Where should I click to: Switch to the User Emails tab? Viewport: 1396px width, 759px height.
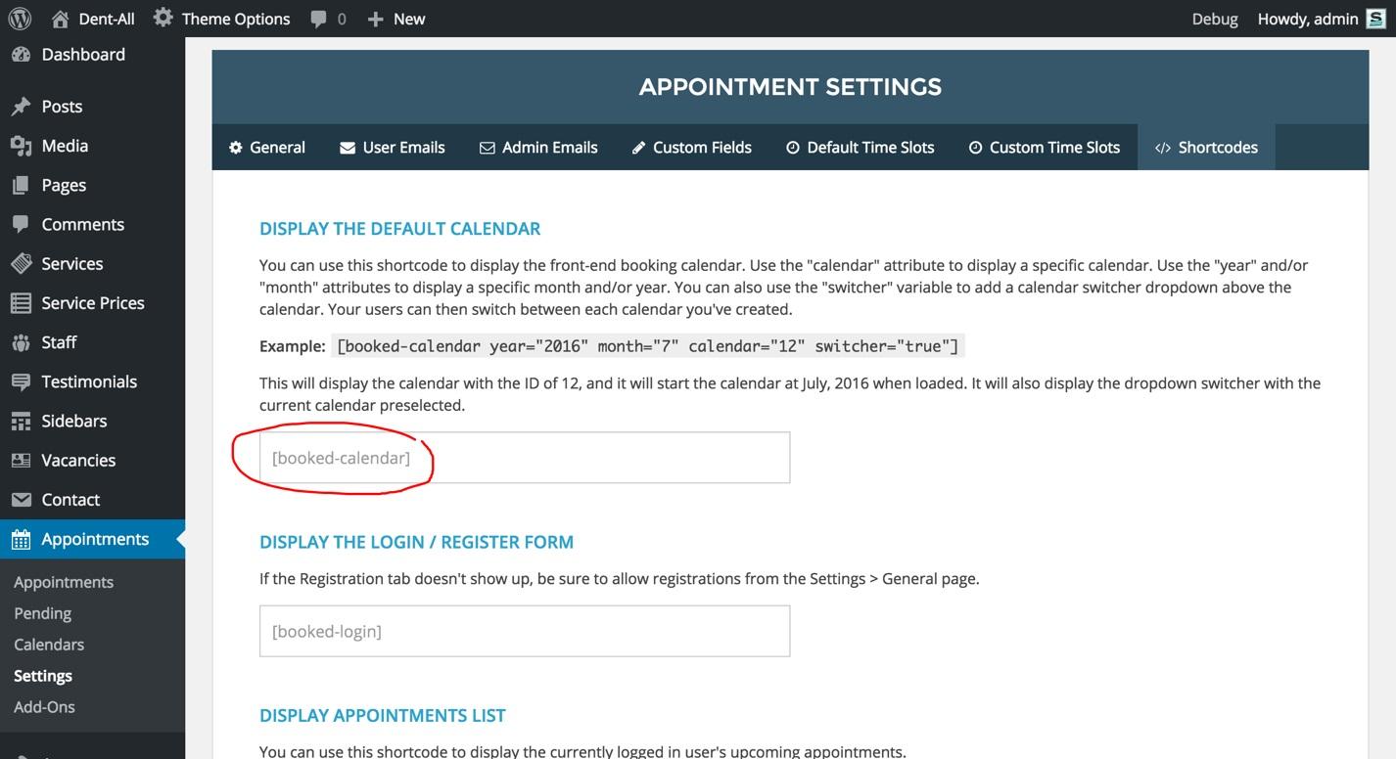[x=392, y=148]
